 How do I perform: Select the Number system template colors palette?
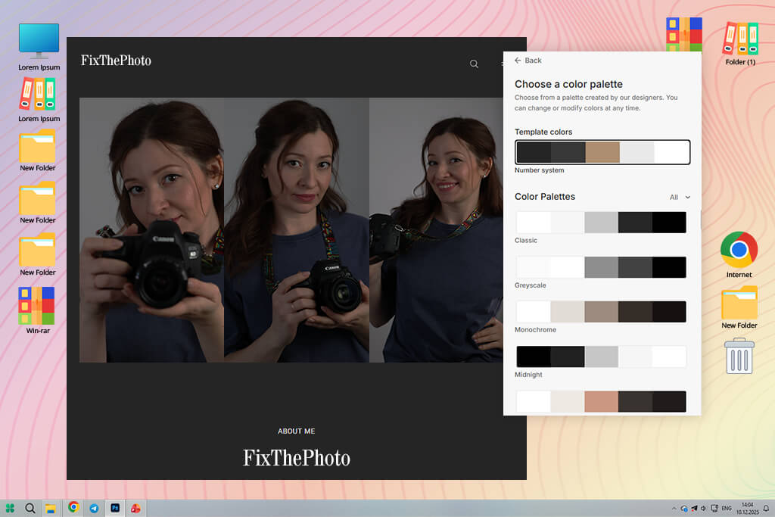click(x=602, y=152)
